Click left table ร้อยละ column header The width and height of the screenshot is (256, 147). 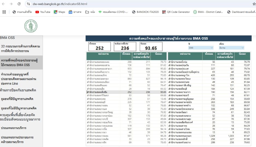158,56
